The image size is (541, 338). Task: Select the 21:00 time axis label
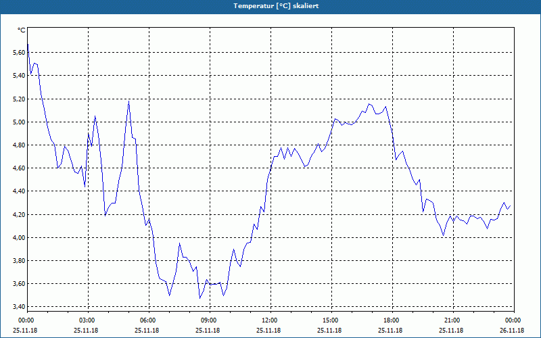452,320
